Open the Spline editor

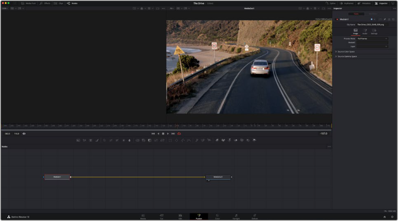[330, 3]
